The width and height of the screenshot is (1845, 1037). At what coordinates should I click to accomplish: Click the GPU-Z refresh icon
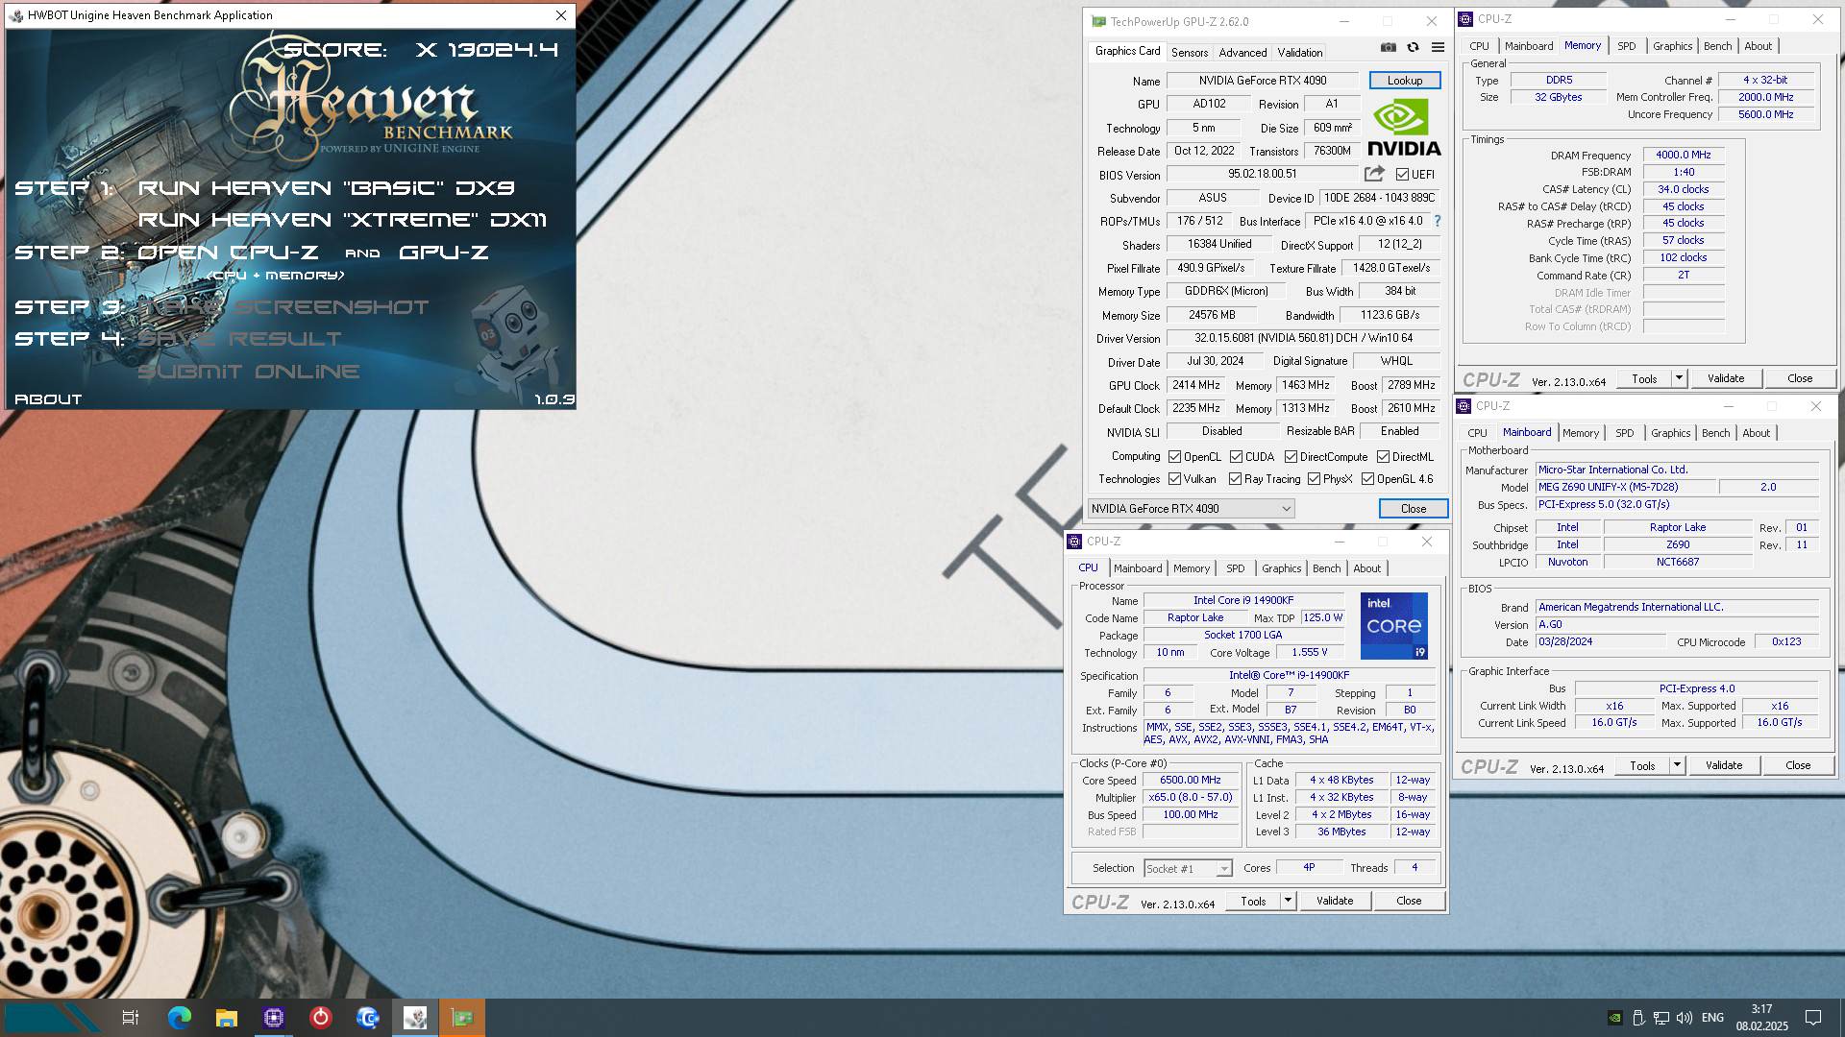click(1413, 47)
